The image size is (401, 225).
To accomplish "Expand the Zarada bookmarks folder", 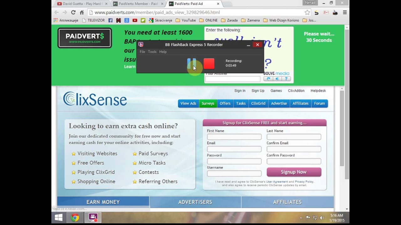I will 229,20.
